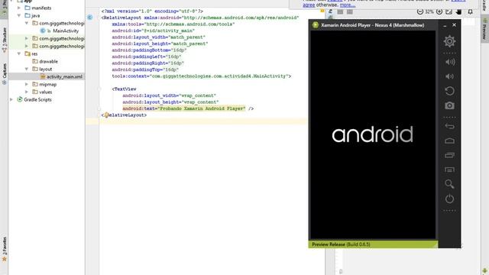Open the Captures tool window tab
The height and width of the screenshot is (275, 489).
coord(4,73)
